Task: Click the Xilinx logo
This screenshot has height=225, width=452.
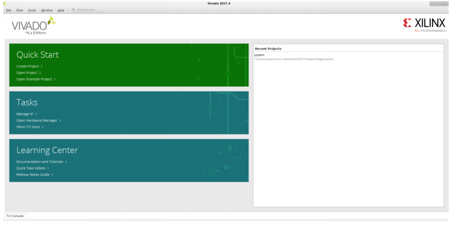Action: [x=425, y=25]
